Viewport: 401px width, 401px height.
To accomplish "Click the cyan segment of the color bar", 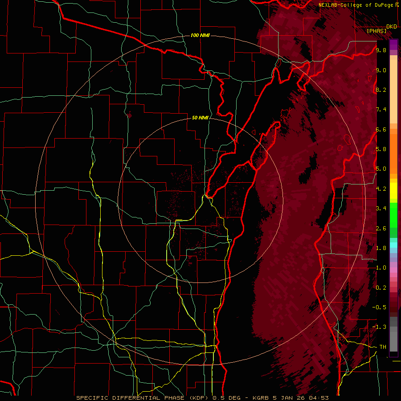I will tap(393, 245).
